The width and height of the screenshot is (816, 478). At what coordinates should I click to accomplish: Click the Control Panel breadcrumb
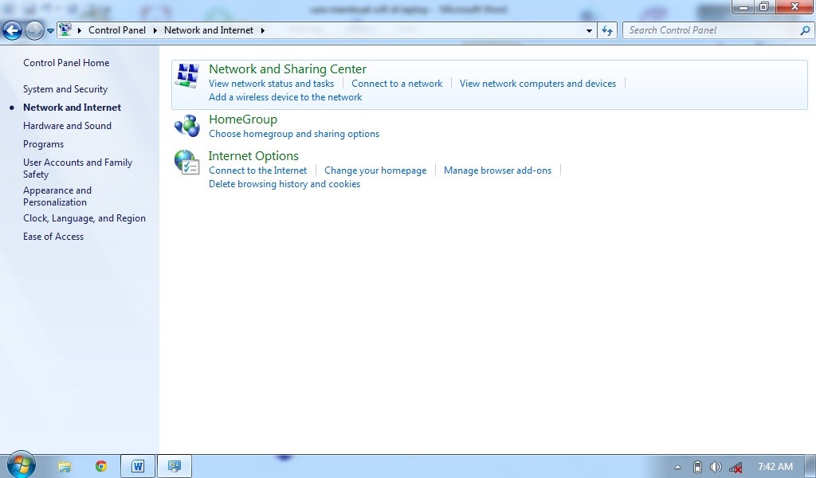(117, 30)
